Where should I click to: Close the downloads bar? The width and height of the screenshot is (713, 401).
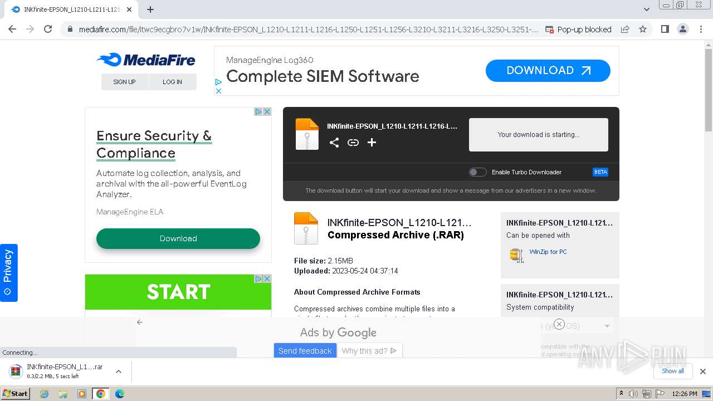pyautogui.click(x=703, y=371)
